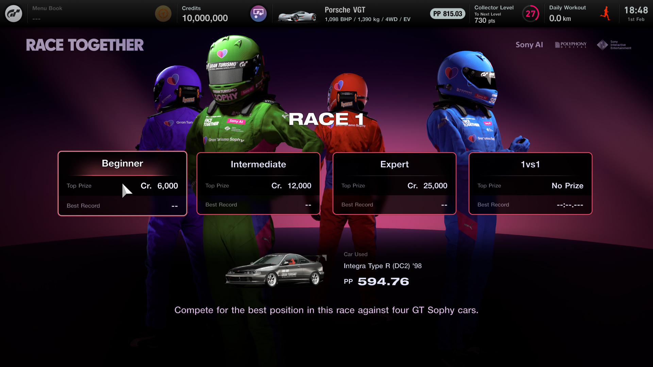
Task: Select the Porsche VGT car icon
Action: [x=296, y=14]
